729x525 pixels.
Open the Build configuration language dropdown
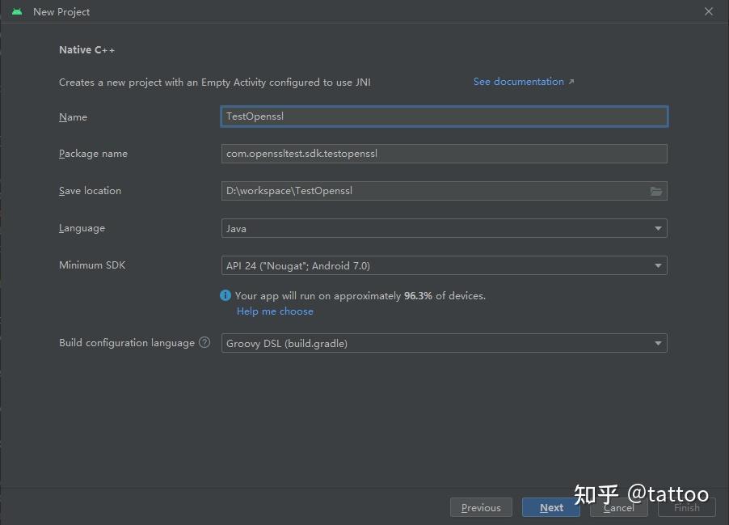(444, 343)
